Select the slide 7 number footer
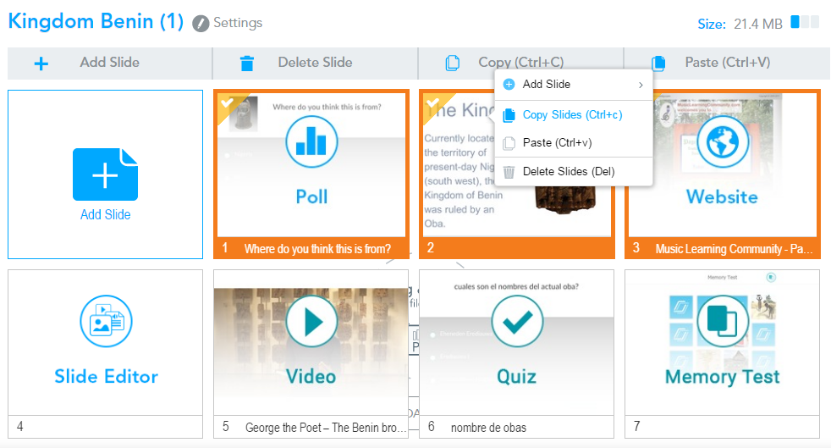This screenshot has height=448, width=831. [x=722, y=427]
